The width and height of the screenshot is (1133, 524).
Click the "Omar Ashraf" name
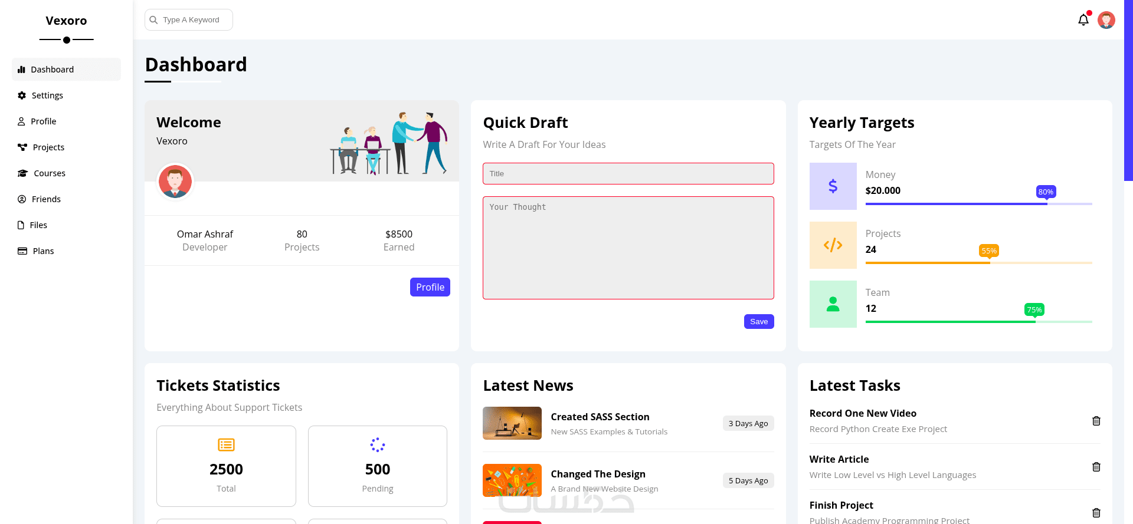tap(205, 234)
